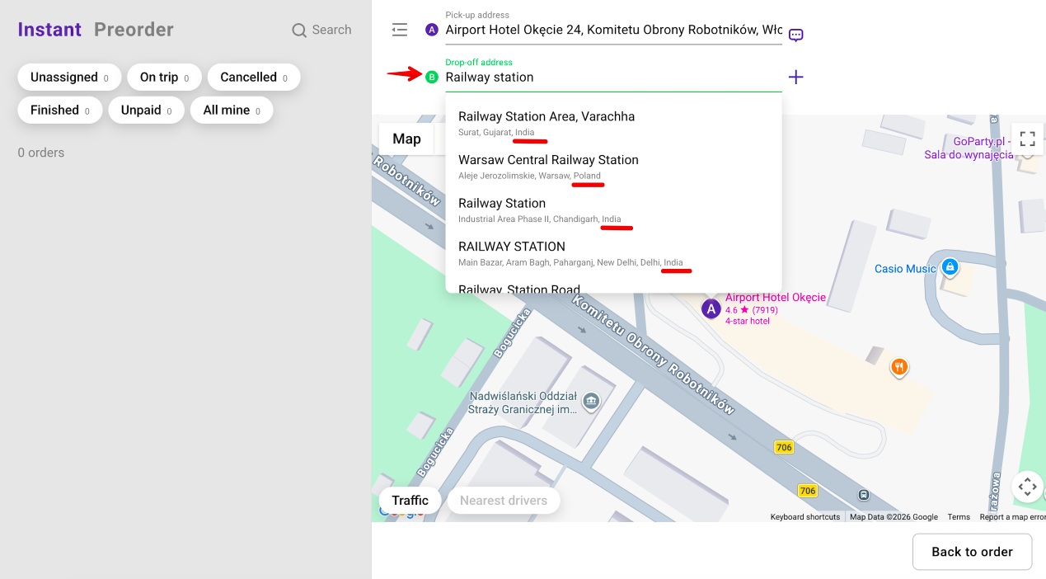Select Warsaw Central Railway Station suggestion
This screenshot has height=579, width=1046.
tap(548, 166)
